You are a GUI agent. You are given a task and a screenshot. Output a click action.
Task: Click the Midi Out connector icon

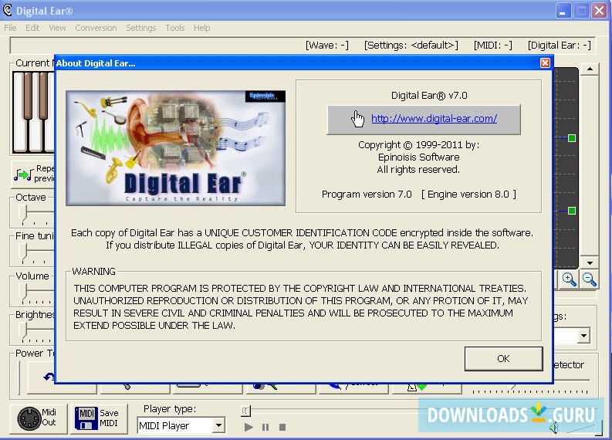click(x=29, y=418)
